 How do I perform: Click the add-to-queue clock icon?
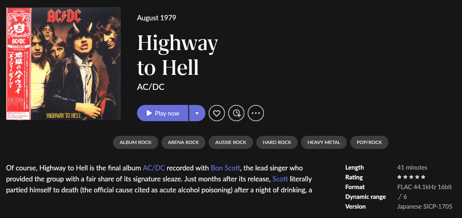[236, 113]
